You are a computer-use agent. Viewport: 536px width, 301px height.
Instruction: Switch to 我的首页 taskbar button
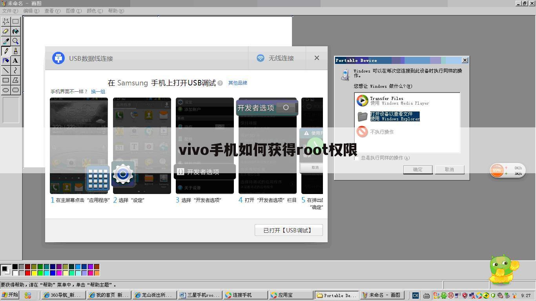[109, 295]
